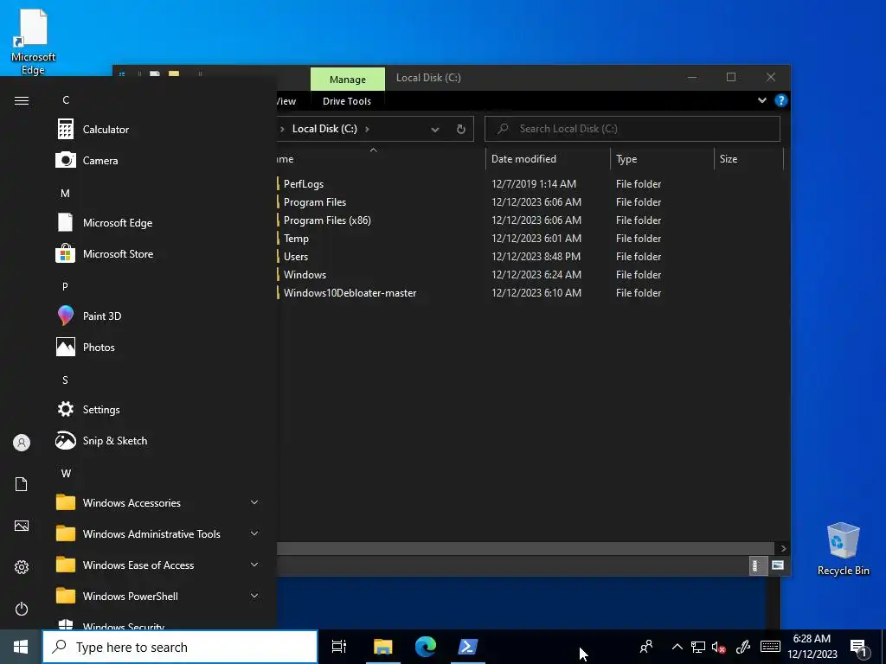The height and width of the screenshot is (664, 886).
Task: Open the taskbar clock and date
Action: point(812,647)
